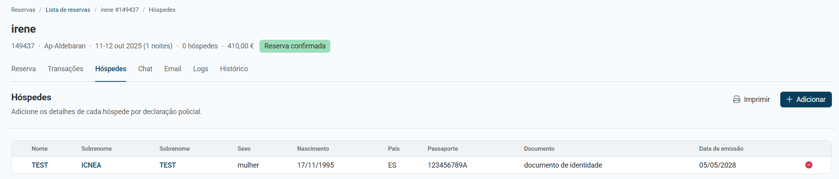839x179 pixels.
Task: Navigate to Lista de reservas breadcrumb
Action: click(x=68, y=10)
